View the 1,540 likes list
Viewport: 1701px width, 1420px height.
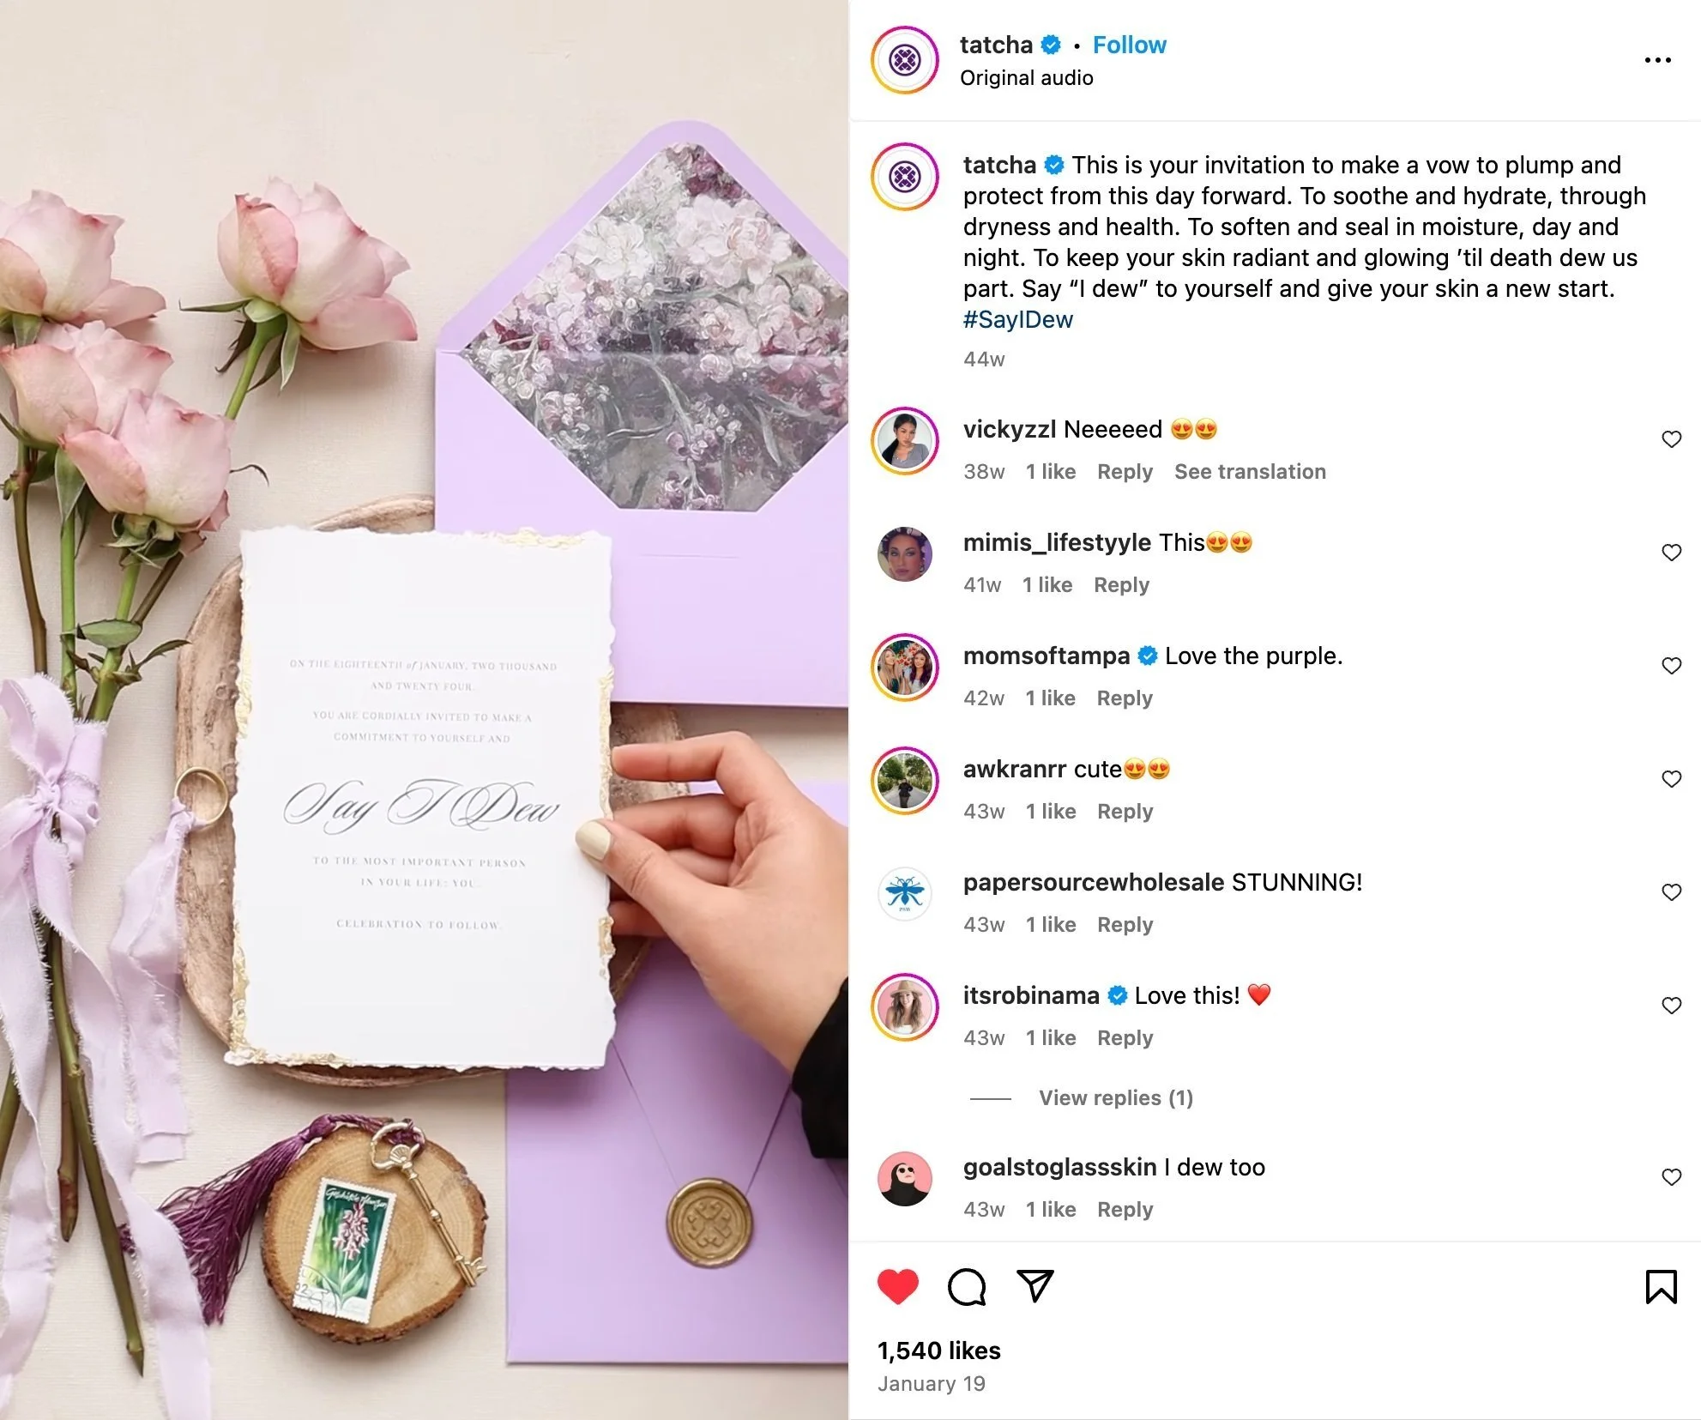click(938, 1351)
